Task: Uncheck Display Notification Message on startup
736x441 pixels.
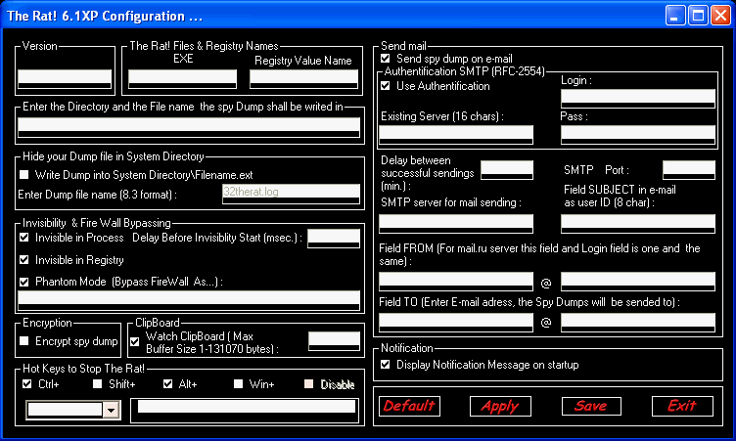Action: coord(386,365)
